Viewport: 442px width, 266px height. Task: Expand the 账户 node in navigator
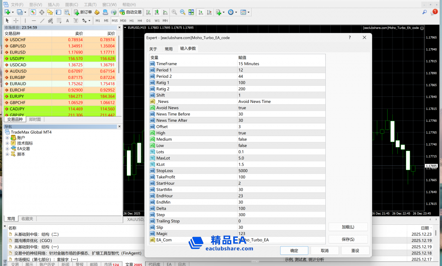pyautogui.click(x=7, y=138)
